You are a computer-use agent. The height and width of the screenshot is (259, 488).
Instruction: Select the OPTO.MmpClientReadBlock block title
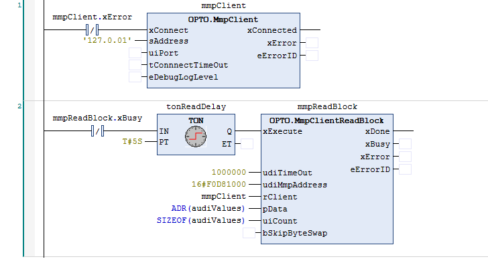click(x=326, y=120)
